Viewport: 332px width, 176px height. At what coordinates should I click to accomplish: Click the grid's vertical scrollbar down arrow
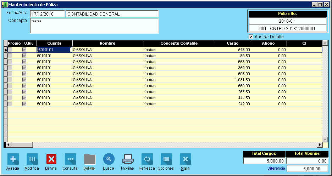[x=325, y=139]
